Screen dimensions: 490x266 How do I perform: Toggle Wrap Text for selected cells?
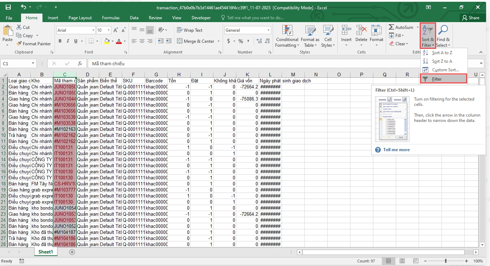(189, 30)
